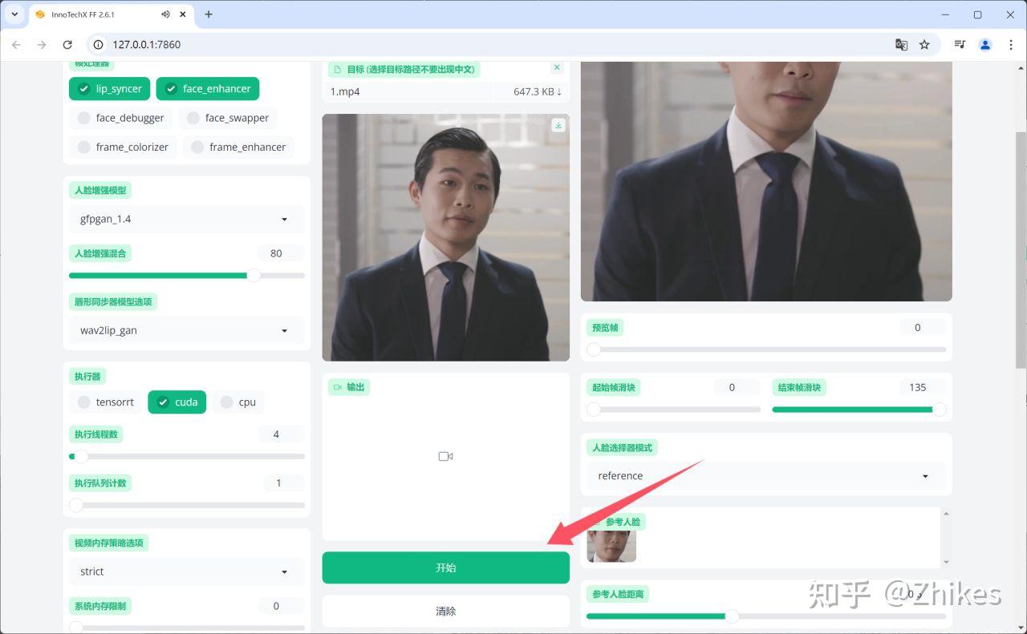
Task: Open a new browser tab
Action: [x=209, y=14]
